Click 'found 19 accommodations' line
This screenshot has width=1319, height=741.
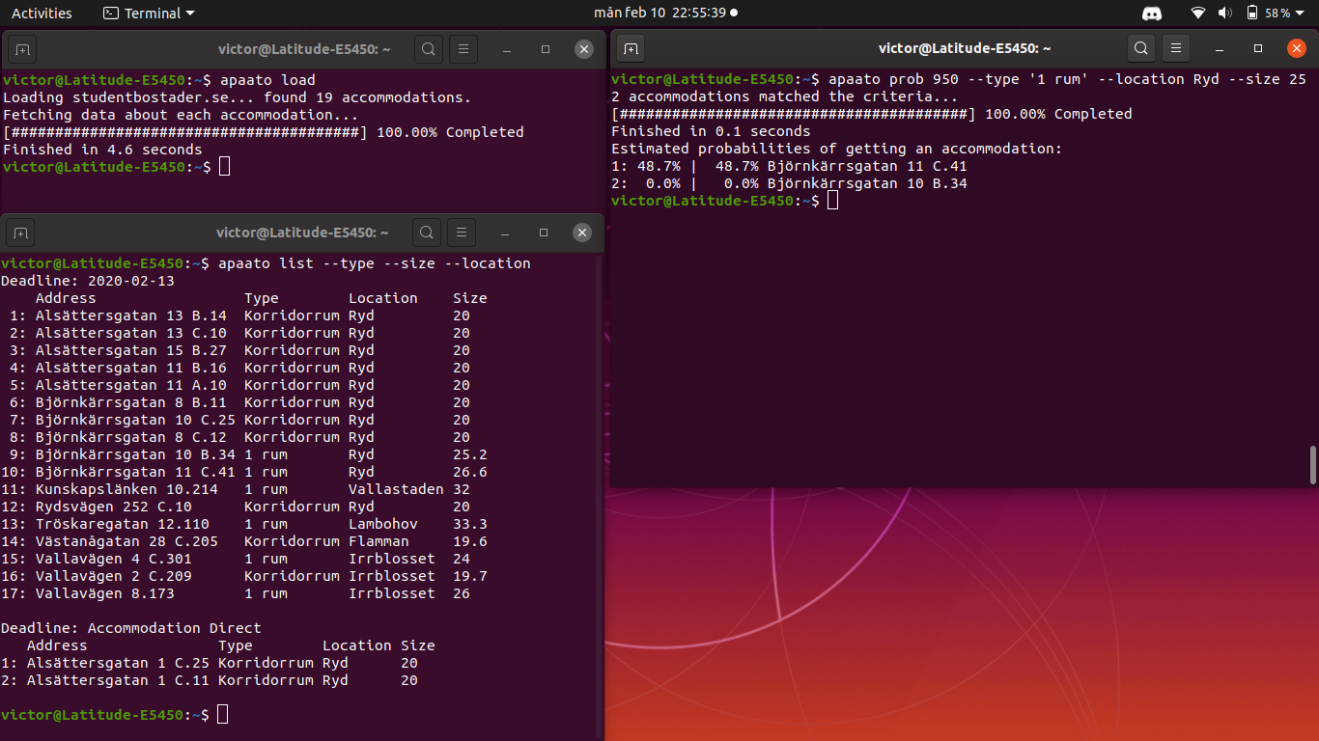237,97
